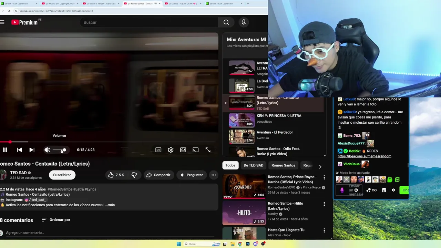Open the Hilito lyrics video thumbnail
Screen dimensions: 441x248
[x=244, y=213]
